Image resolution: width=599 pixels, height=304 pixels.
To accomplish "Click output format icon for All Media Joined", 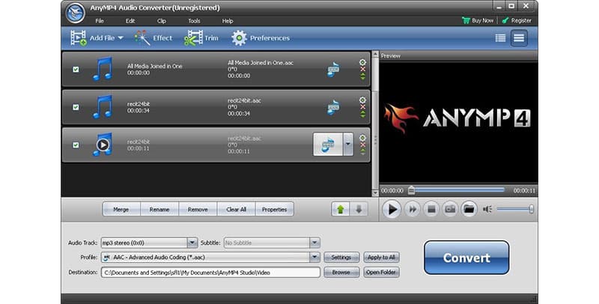I will [x=333, y=69].
